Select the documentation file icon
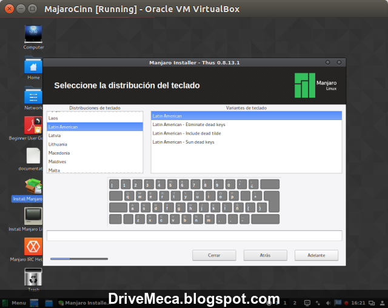This screenshot has width=388, height=308. pos(33,156)
